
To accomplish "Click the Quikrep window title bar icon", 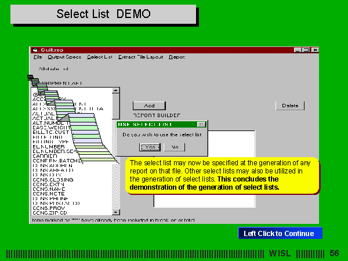I will 35,50.
